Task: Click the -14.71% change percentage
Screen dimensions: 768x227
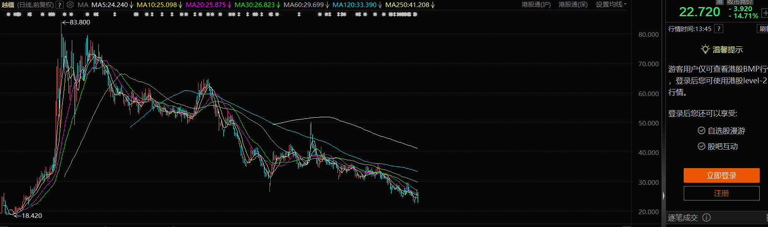Action: (743, 16)
